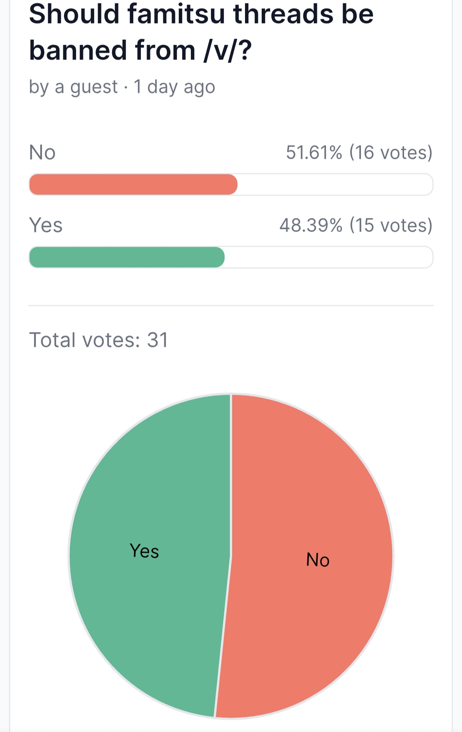Click the '51.61% (16 votes)' result text

(x=359, y=152)
